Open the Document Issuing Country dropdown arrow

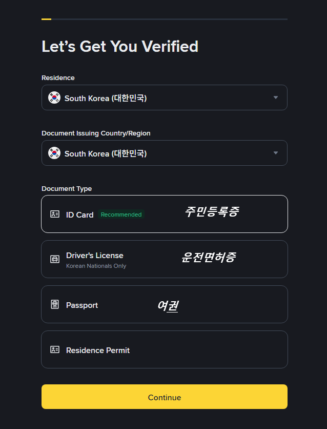276,153
